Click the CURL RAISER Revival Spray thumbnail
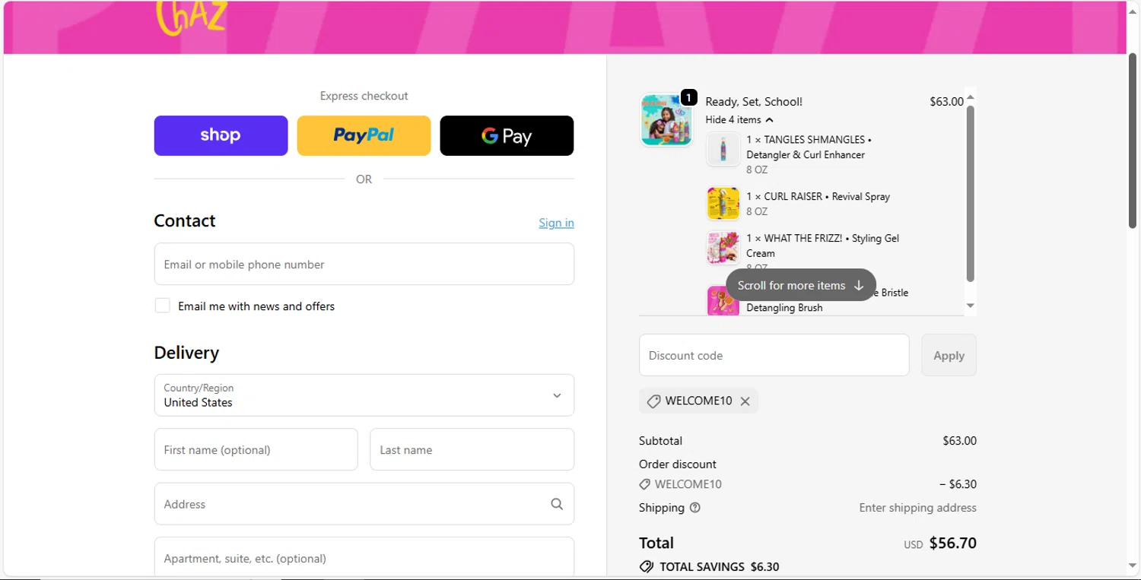Image resolution: width=1141 pixels, height=580 pixels. pos(723,204)
